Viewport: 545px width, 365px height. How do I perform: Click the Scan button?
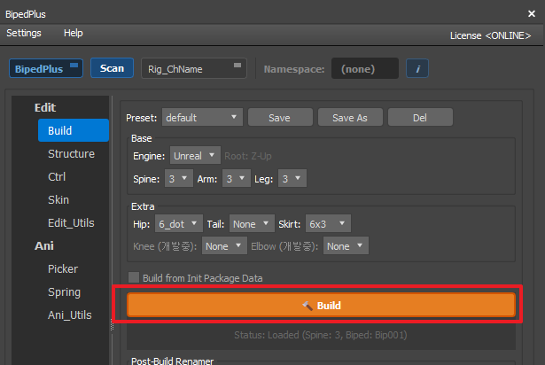(112, 68)
